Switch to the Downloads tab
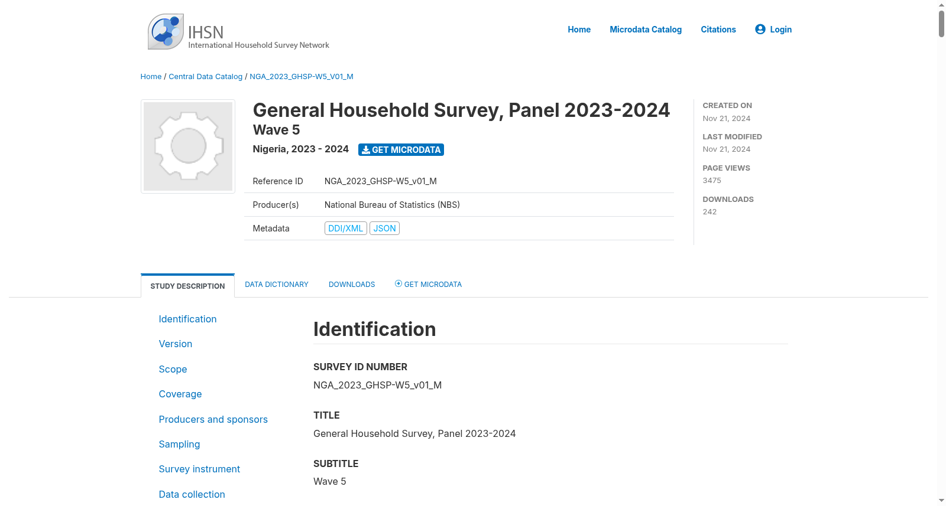946x506 pixels. (x=352, y=285)
